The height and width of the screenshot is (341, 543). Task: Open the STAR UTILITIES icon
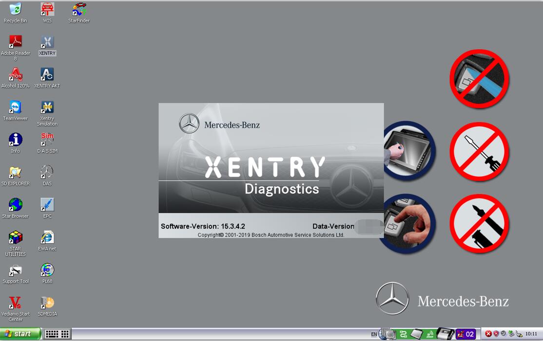(x=15, y=244)
